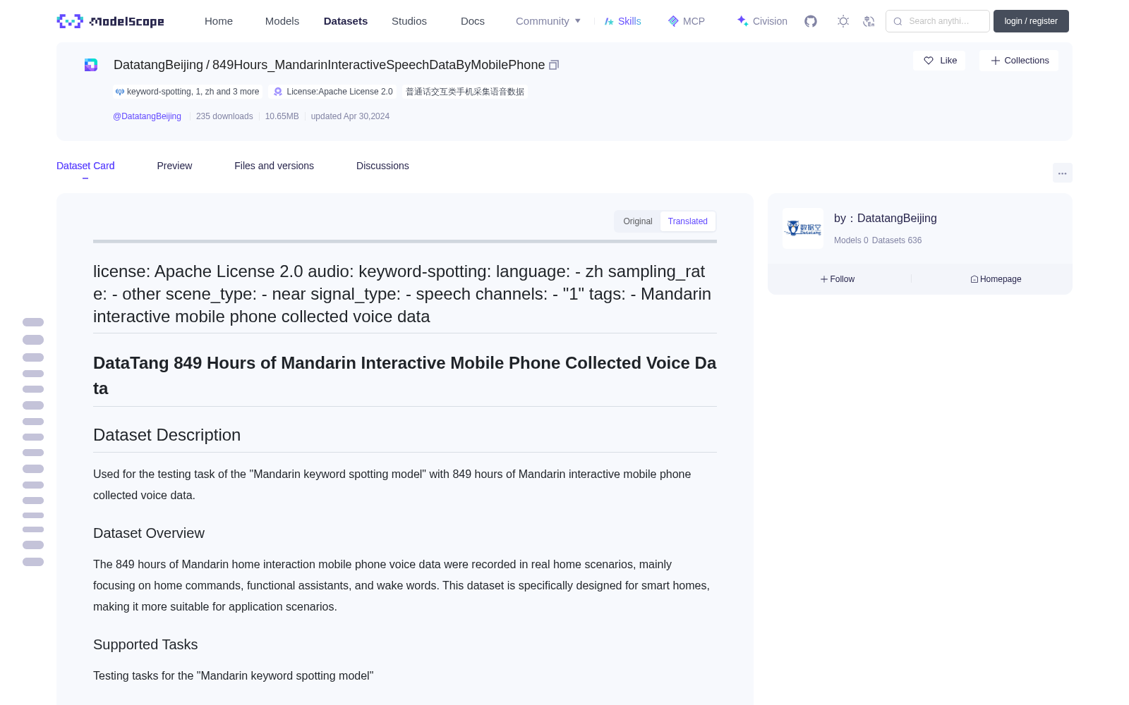Click DatatangBeijing in the dataset title path
The width and height of the screenshot is (1129, 705).
(158, 65)
